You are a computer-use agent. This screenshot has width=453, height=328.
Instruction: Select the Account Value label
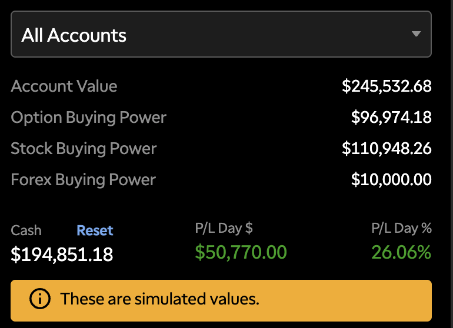[x=64, y=86]
